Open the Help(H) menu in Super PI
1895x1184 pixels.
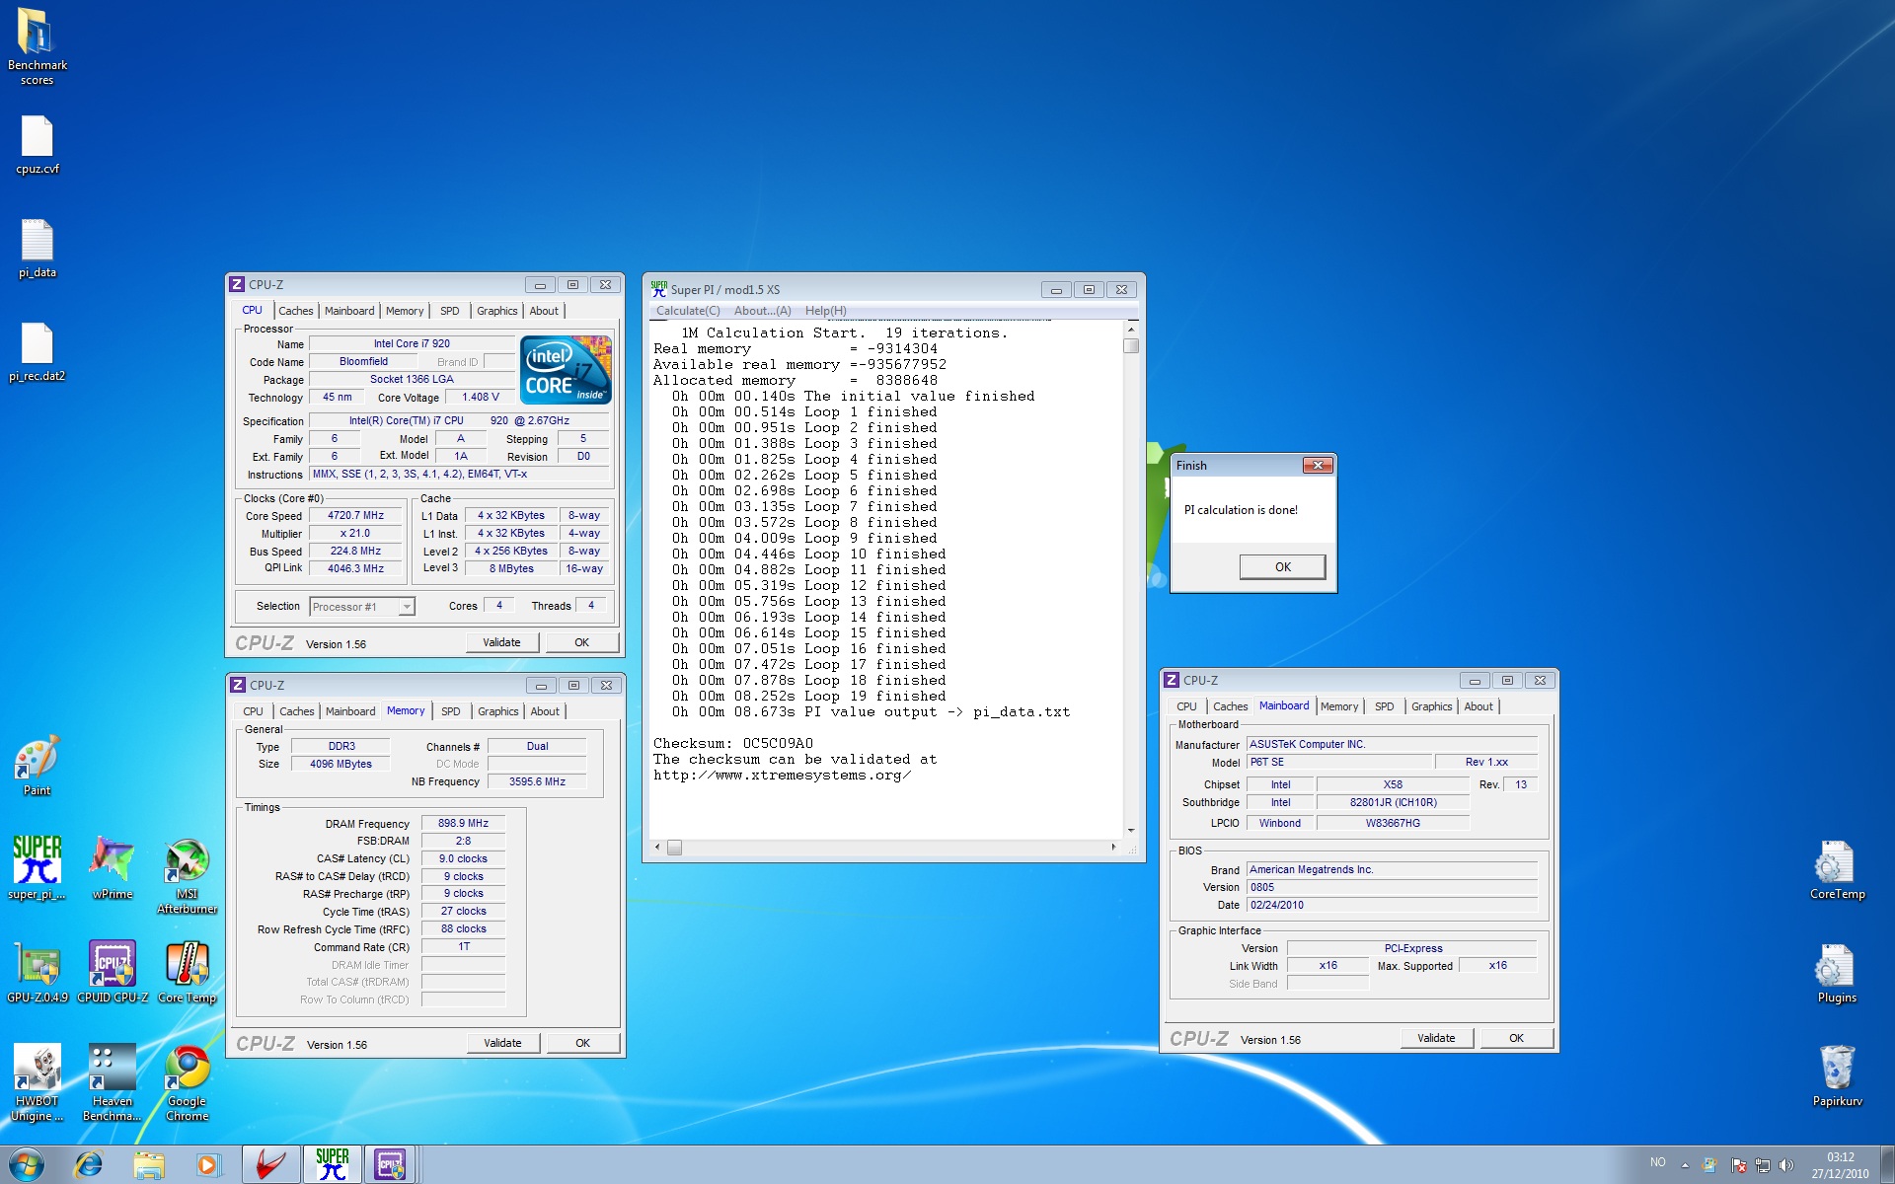pos(825,311)
